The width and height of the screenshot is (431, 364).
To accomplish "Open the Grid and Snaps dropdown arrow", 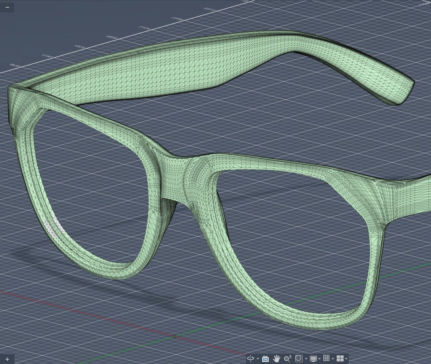I will pos(333,359).
